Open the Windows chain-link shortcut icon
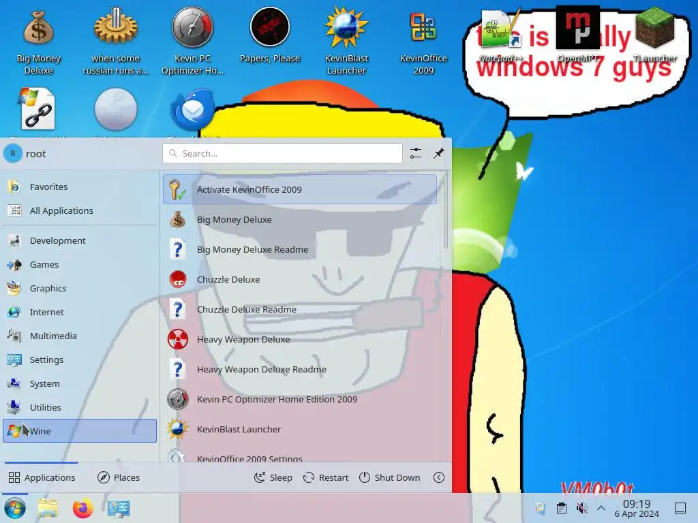Screen dimensions: 698x523 [37, 109]
